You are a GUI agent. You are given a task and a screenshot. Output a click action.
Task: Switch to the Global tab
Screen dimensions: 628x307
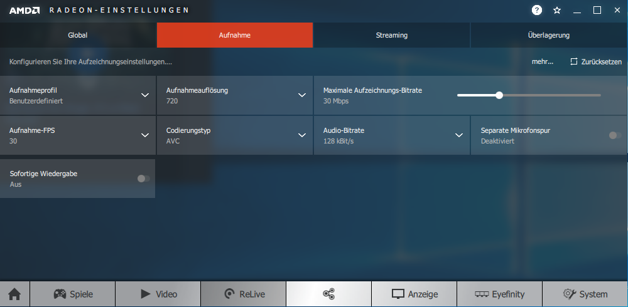78,35
